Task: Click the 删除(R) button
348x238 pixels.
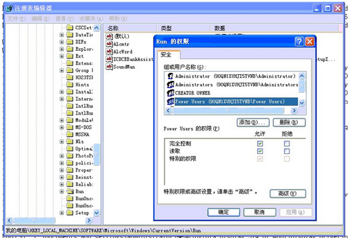Action: pyautogui.click(x=289, y=122)
